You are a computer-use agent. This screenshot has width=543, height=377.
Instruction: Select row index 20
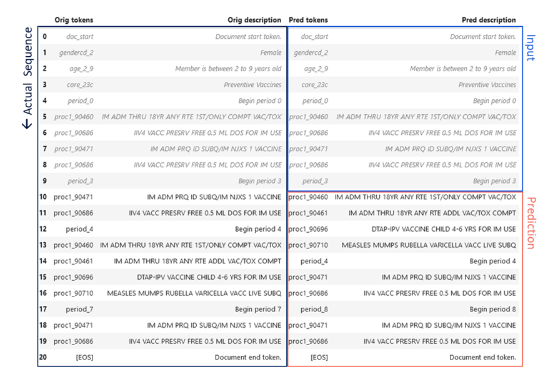(43, 358)
